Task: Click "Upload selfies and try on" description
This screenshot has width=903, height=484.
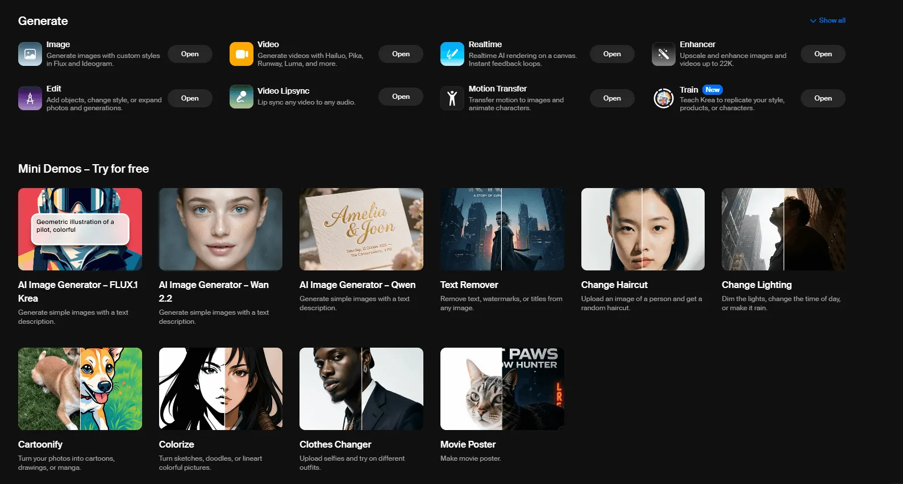Action: (352, 463)
